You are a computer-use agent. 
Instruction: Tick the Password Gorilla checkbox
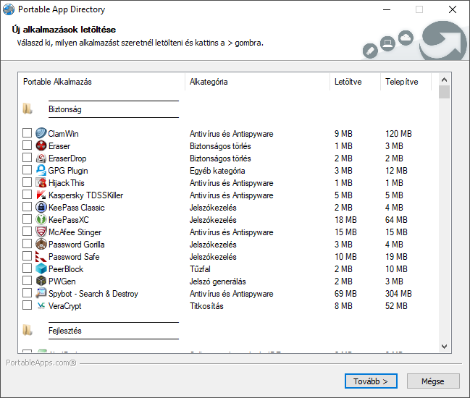click(27, 243)
